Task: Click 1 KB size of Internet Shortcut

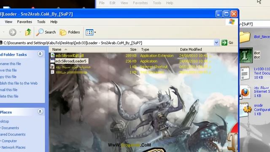Action: [133, 67]
